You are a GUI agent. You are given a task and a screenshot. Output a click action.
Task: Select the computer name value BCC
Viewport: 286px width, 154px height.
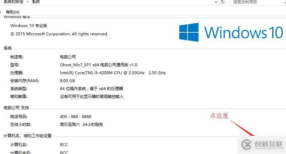pyautogui.click(x=64, y=145)
